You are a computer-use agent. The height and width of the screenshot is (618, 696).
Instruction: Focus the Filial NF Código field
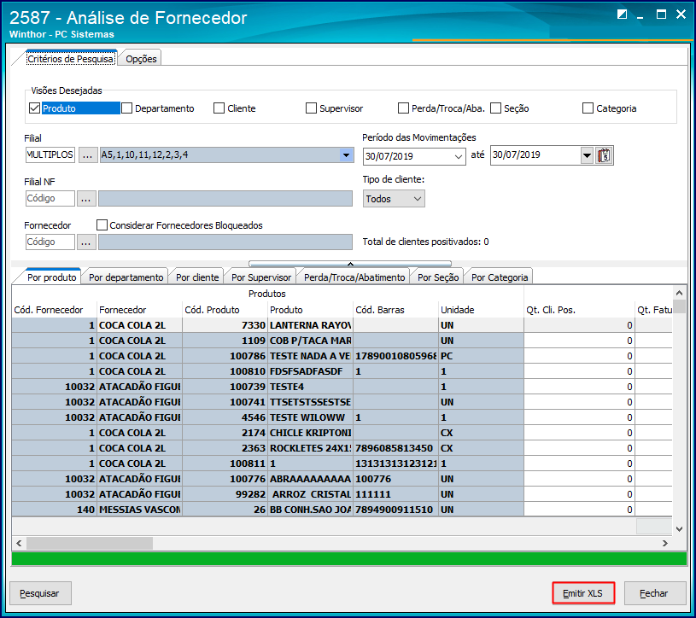click(50, 198)
